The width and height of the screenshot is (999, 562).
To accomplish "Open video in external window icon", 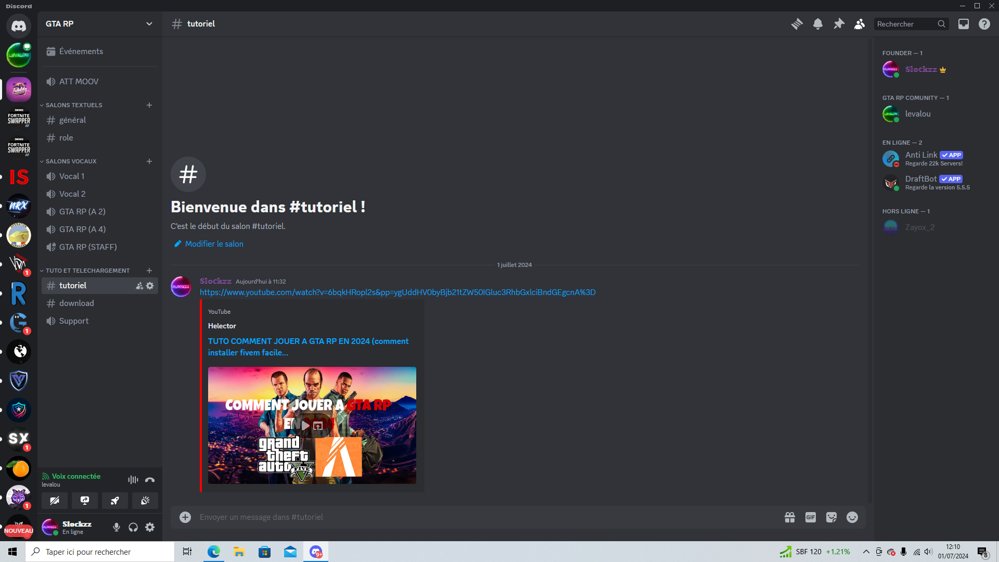I will coord(318,426).
